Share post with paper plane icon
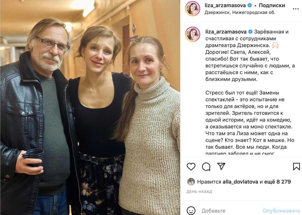 pyautogui.click(x=221, y=166)
